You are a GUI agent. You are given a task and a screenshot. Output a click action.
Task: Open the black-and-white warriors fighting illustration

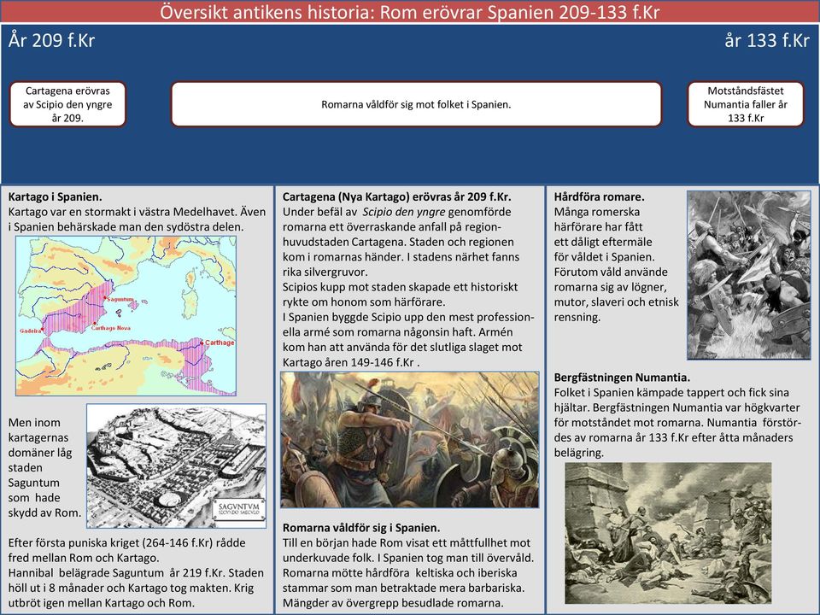(749, 274)
